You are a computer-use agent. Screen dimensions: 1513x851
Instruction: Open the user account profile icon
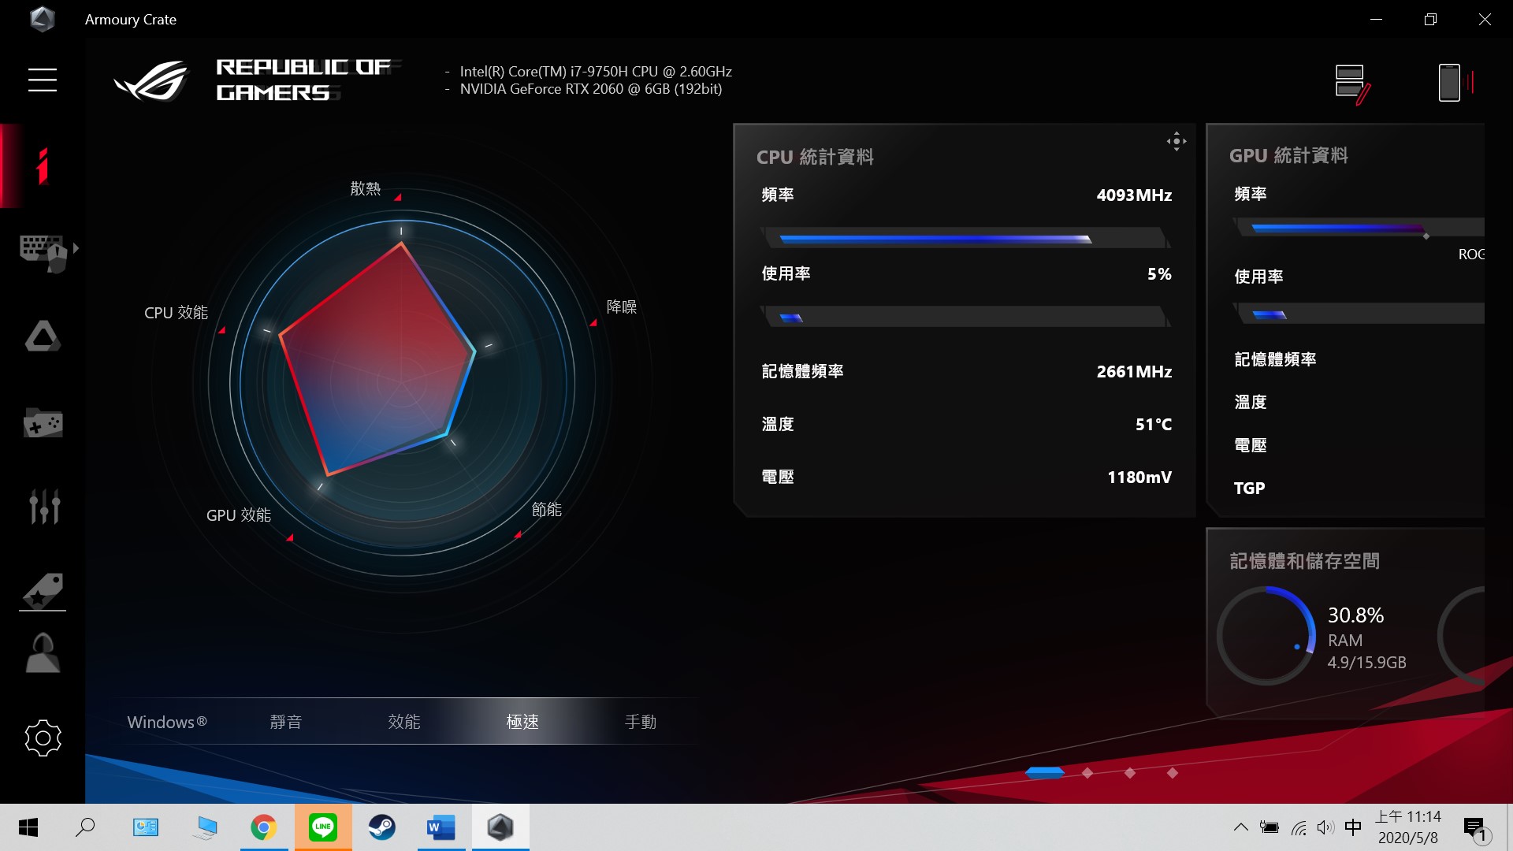tap(43, 653)
